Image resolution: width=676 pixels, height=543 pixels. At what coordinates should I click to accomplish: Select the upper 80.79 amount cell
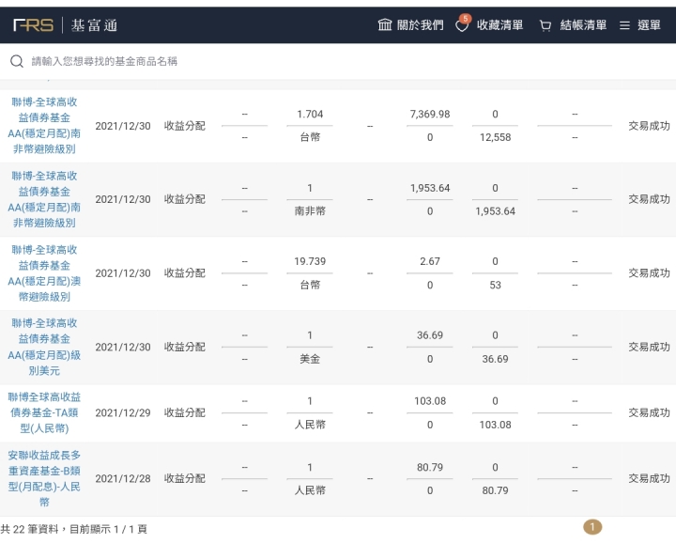(430, 467)
